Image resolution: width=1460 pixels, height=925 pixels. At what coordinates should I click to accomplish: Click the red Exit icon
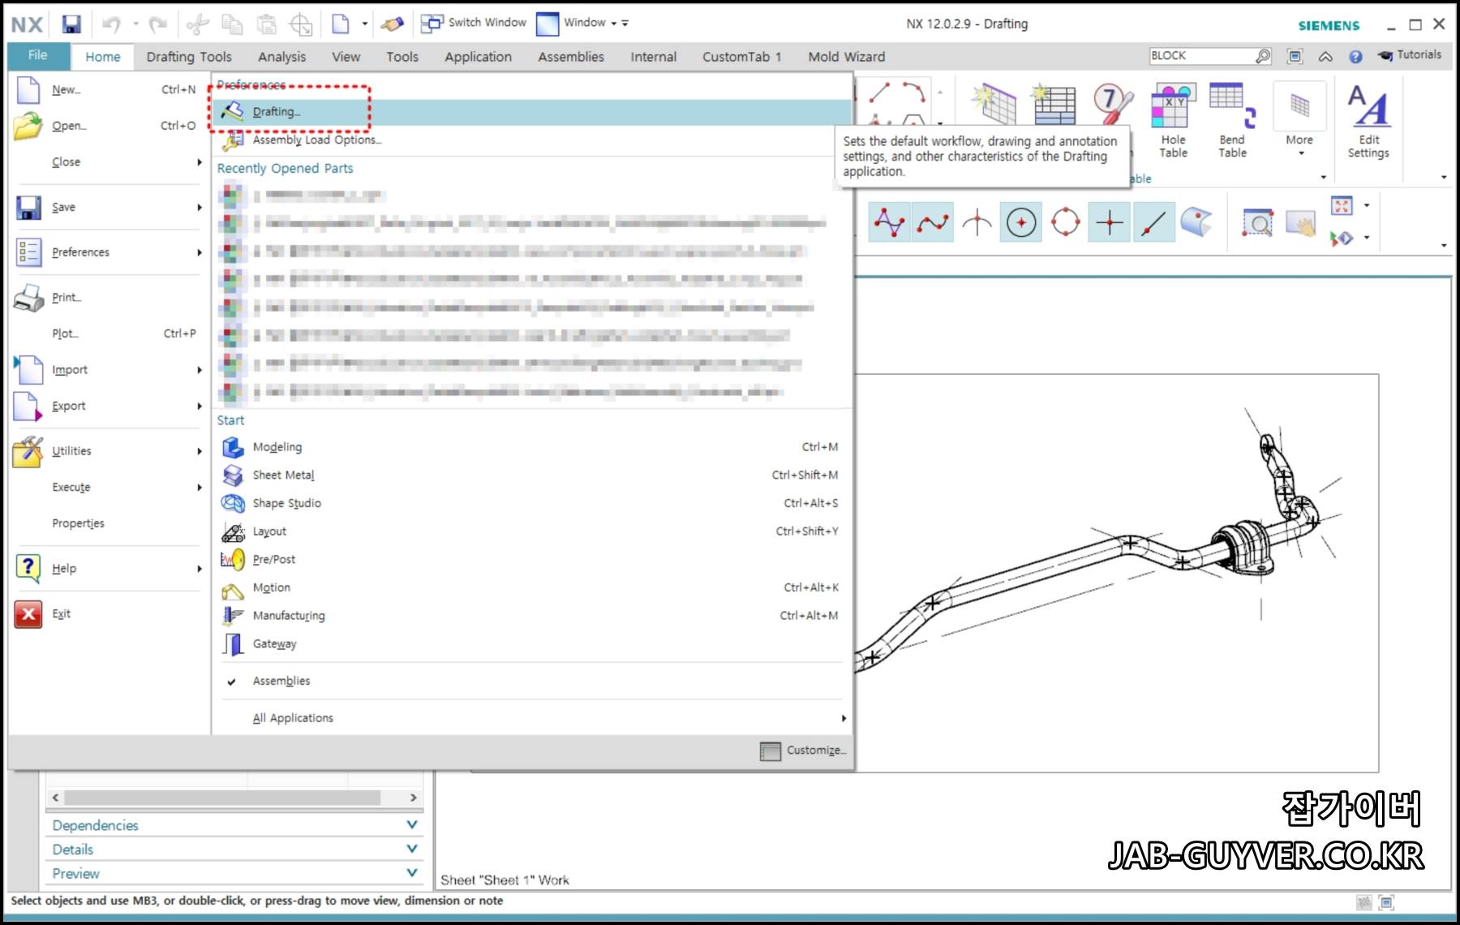(28, 614)
